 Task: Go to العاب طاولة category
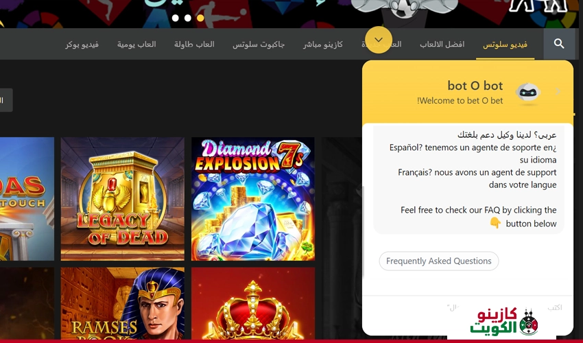[194, 45]
